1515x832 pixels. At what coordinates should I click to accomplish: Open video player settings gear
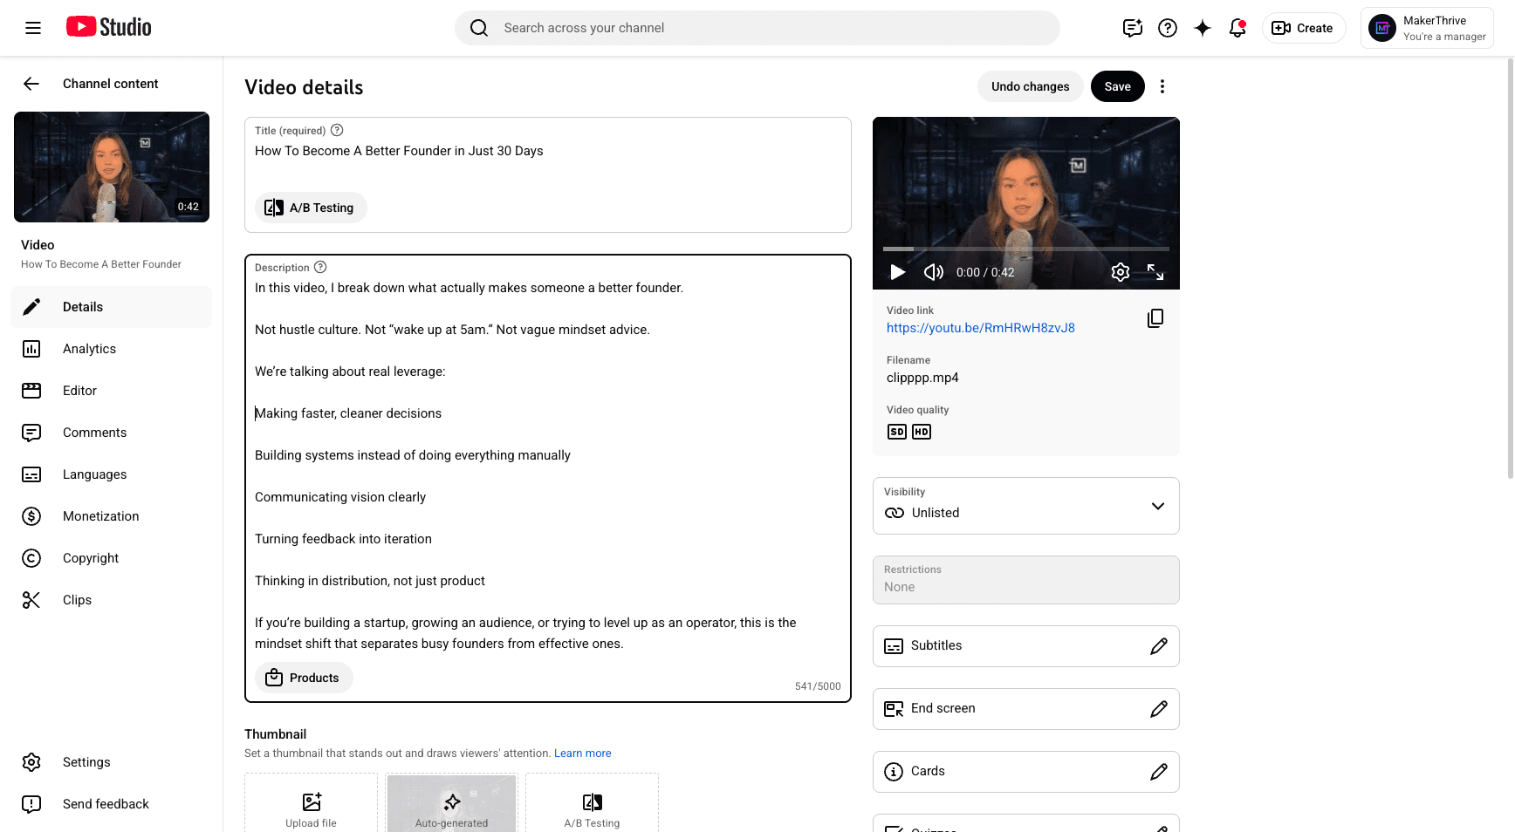click(1121, 272)
